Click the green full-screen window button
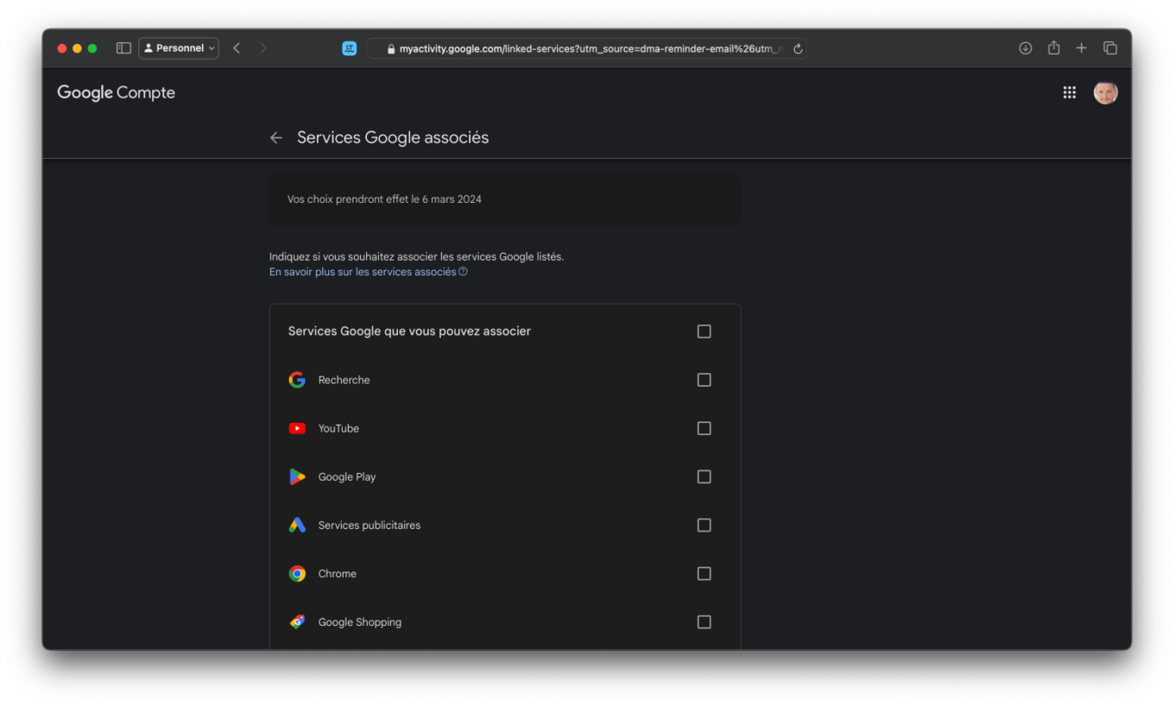The height and width of the screenshot is (706, 1174). coord(92,48)
